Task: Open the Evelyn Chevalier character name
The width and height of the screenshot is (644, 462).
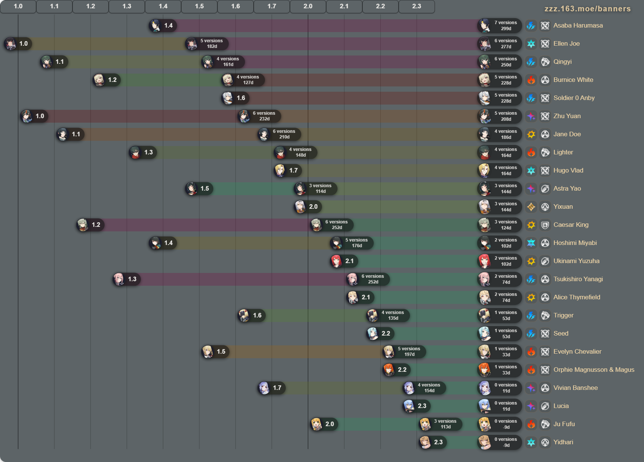Action: 577,352
